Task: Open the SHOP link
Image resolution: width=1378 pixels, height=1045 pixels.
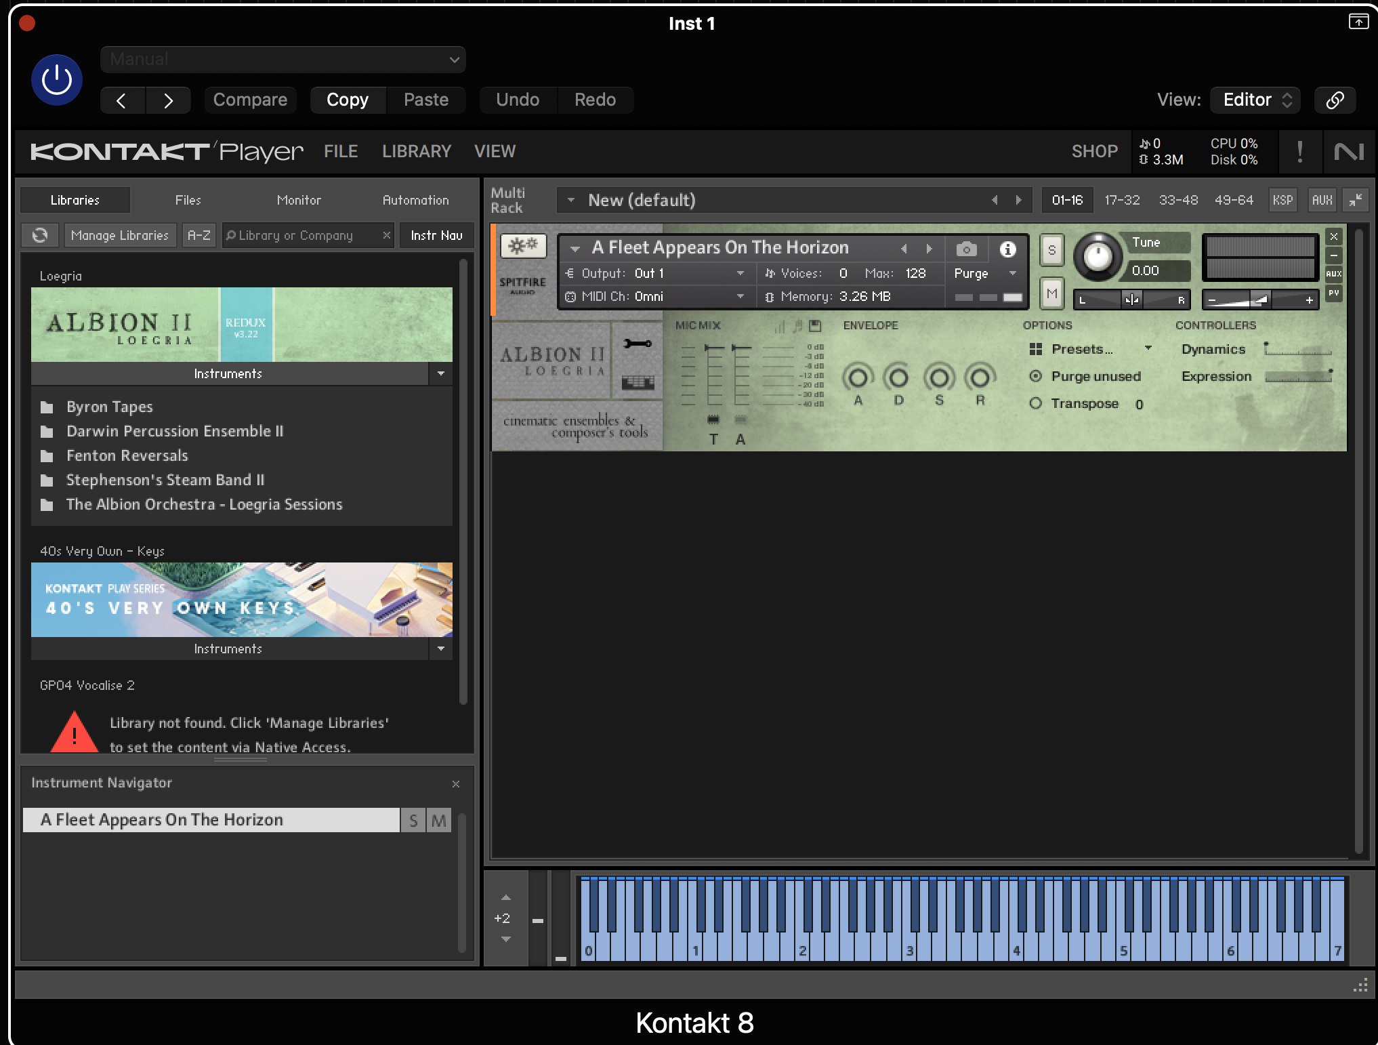Action: [1094, 151]
